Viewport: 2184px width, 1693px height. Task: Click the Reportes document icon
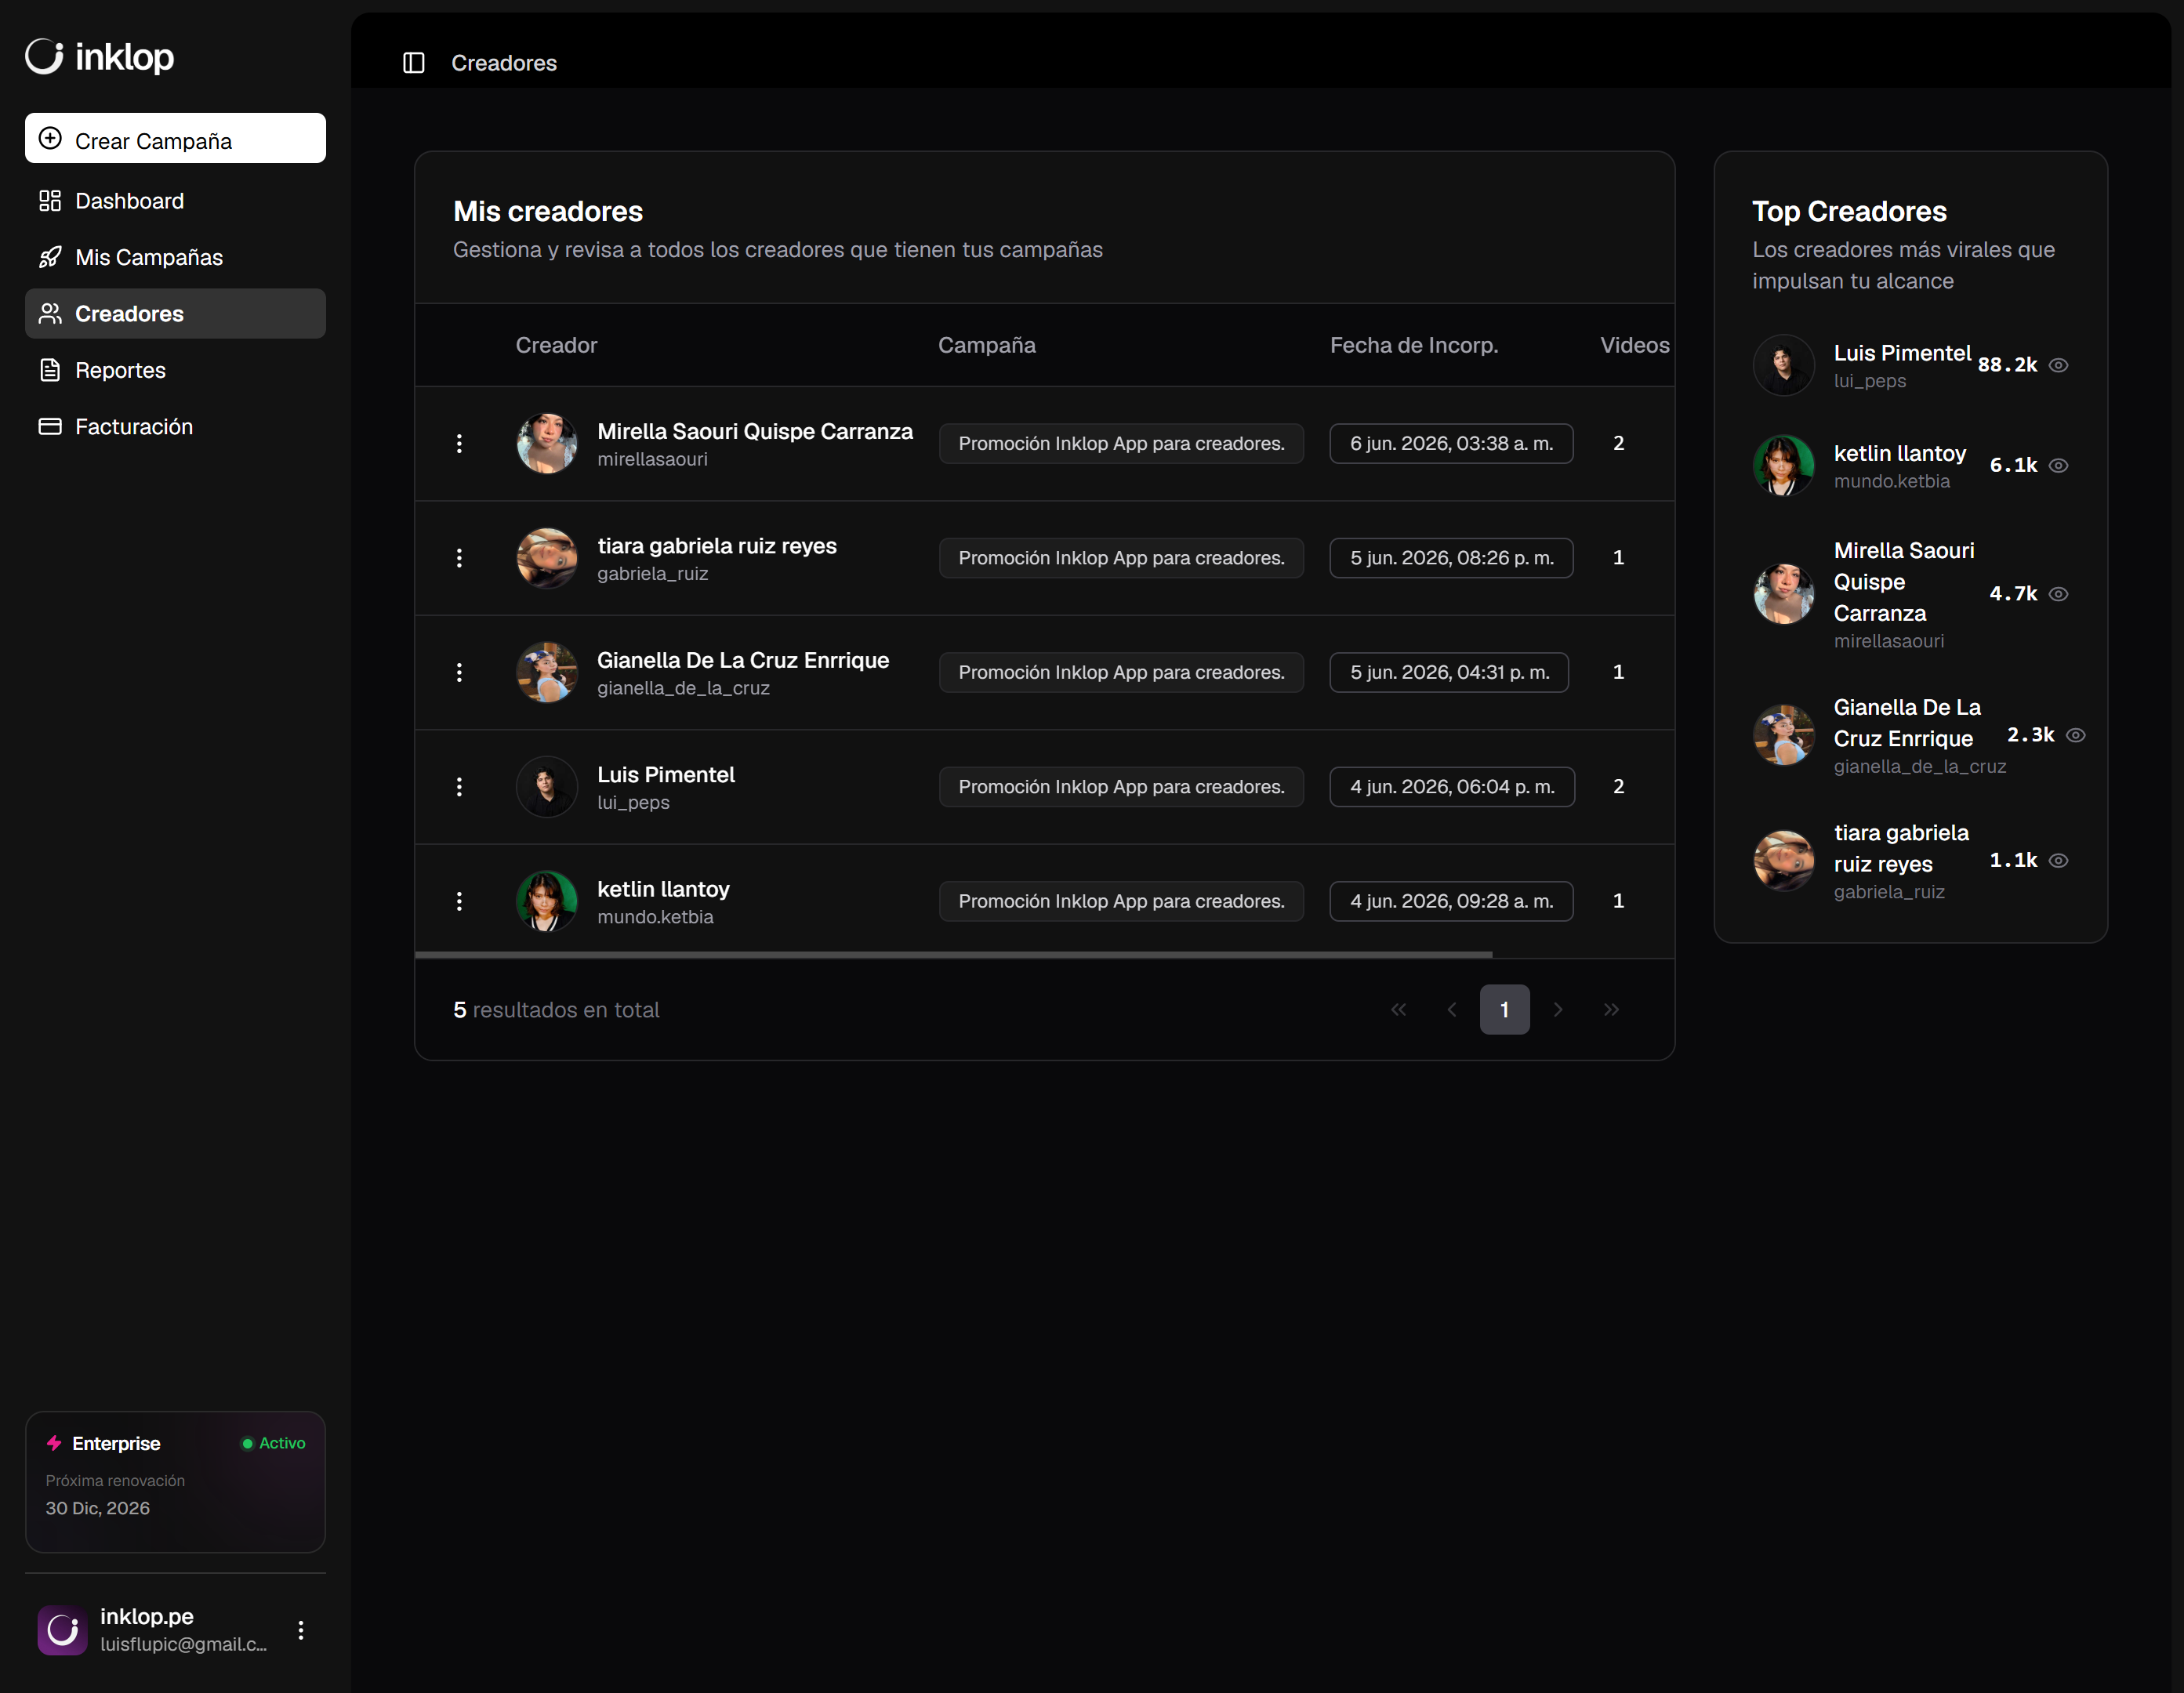coord(50,370)
